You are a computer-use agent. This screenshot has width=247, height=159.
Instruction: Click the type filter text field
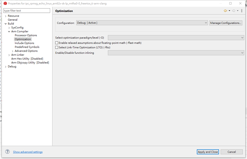27,10
